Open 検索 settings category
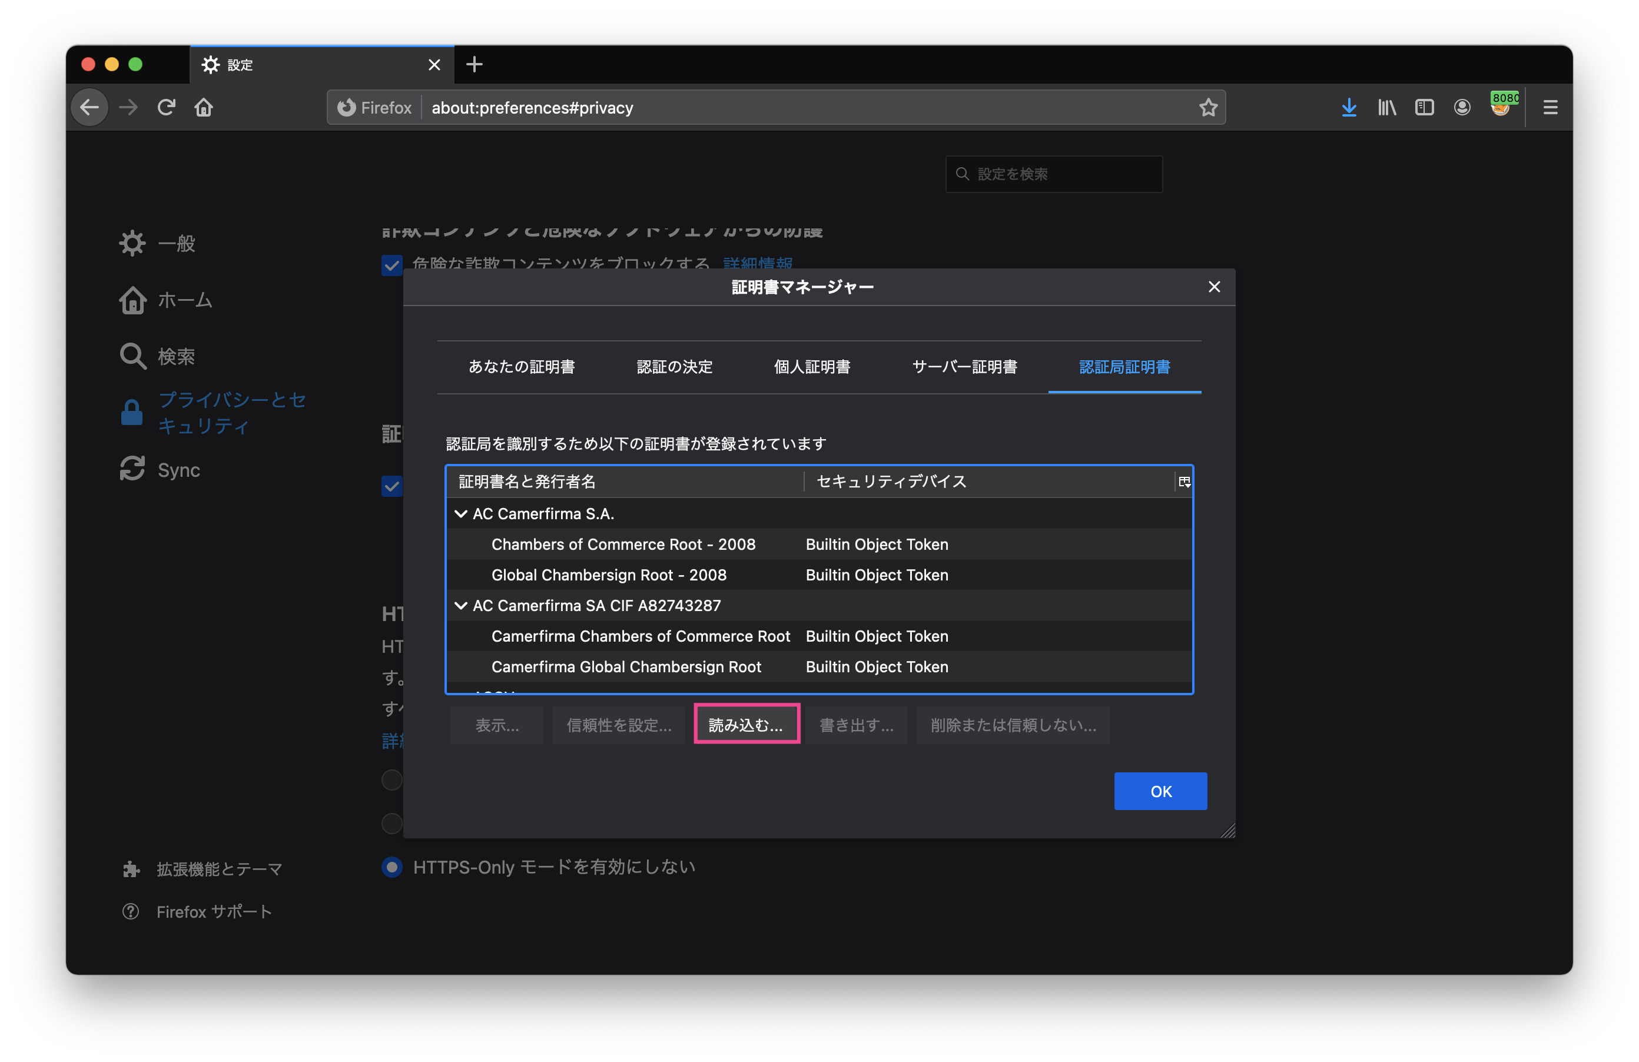The height and width of the screenshot is (1062, 1639). click(157, 356)
